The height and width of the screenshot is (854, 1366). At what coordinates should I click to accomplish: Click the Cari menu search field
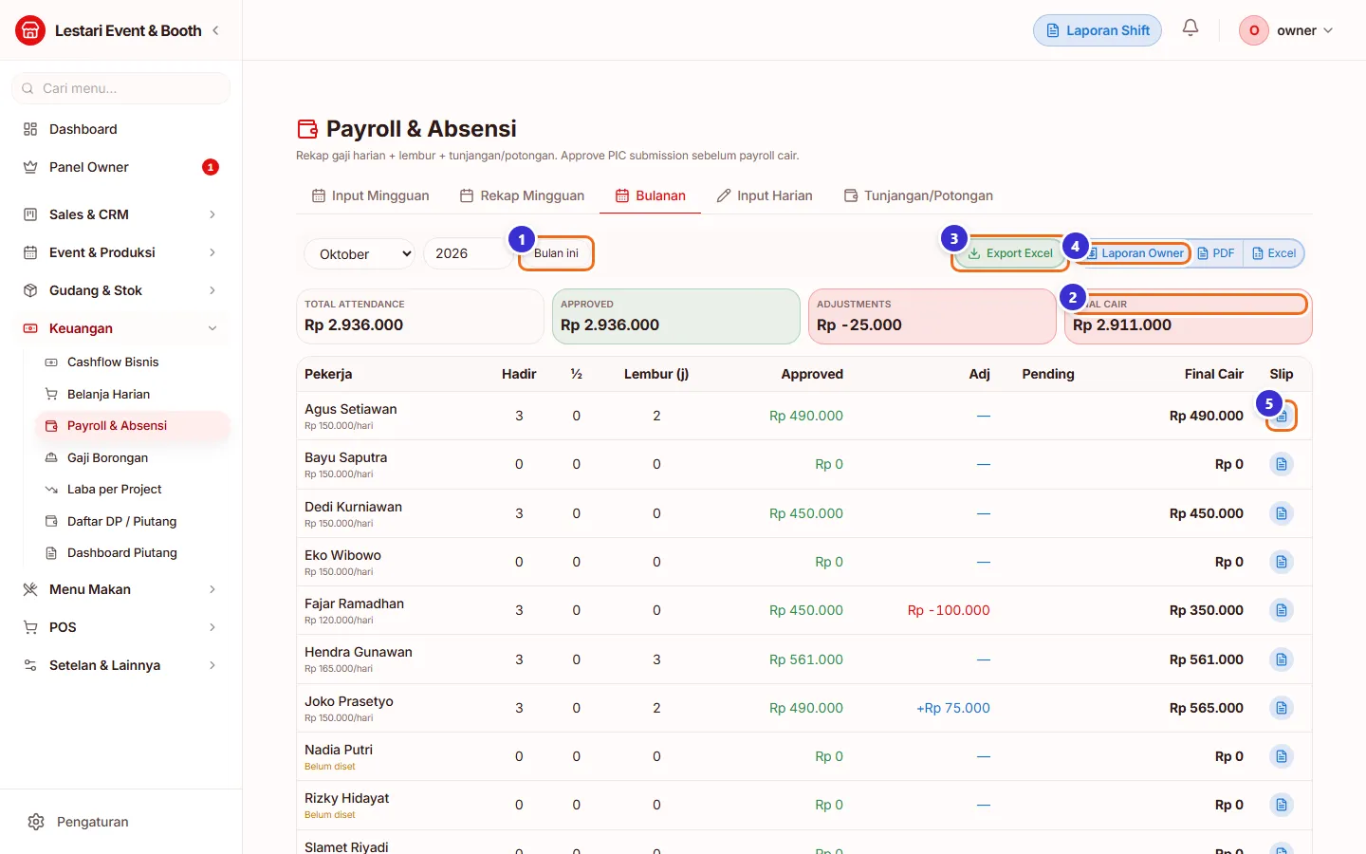pos(121,88)
